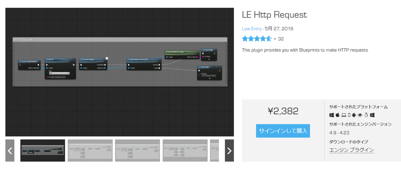Click the ¥2,382 price

(x=283, y=111)
